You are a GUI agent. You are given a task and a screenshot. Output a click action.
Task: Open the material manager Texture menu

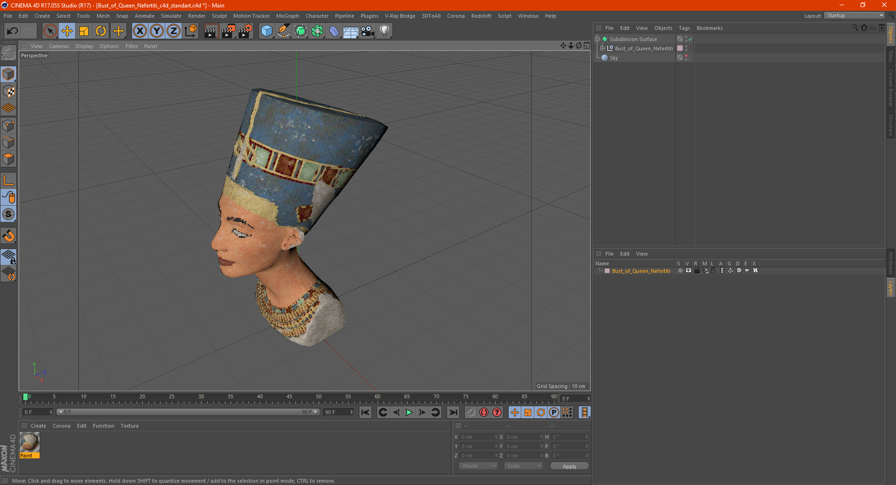point(129,426)
